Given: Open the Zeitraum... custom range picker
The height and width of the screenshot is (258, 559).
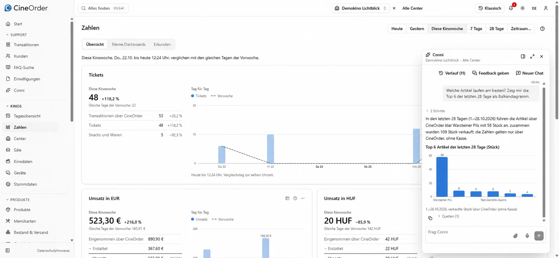Looking at the screenshot, I should coord(521,29).
